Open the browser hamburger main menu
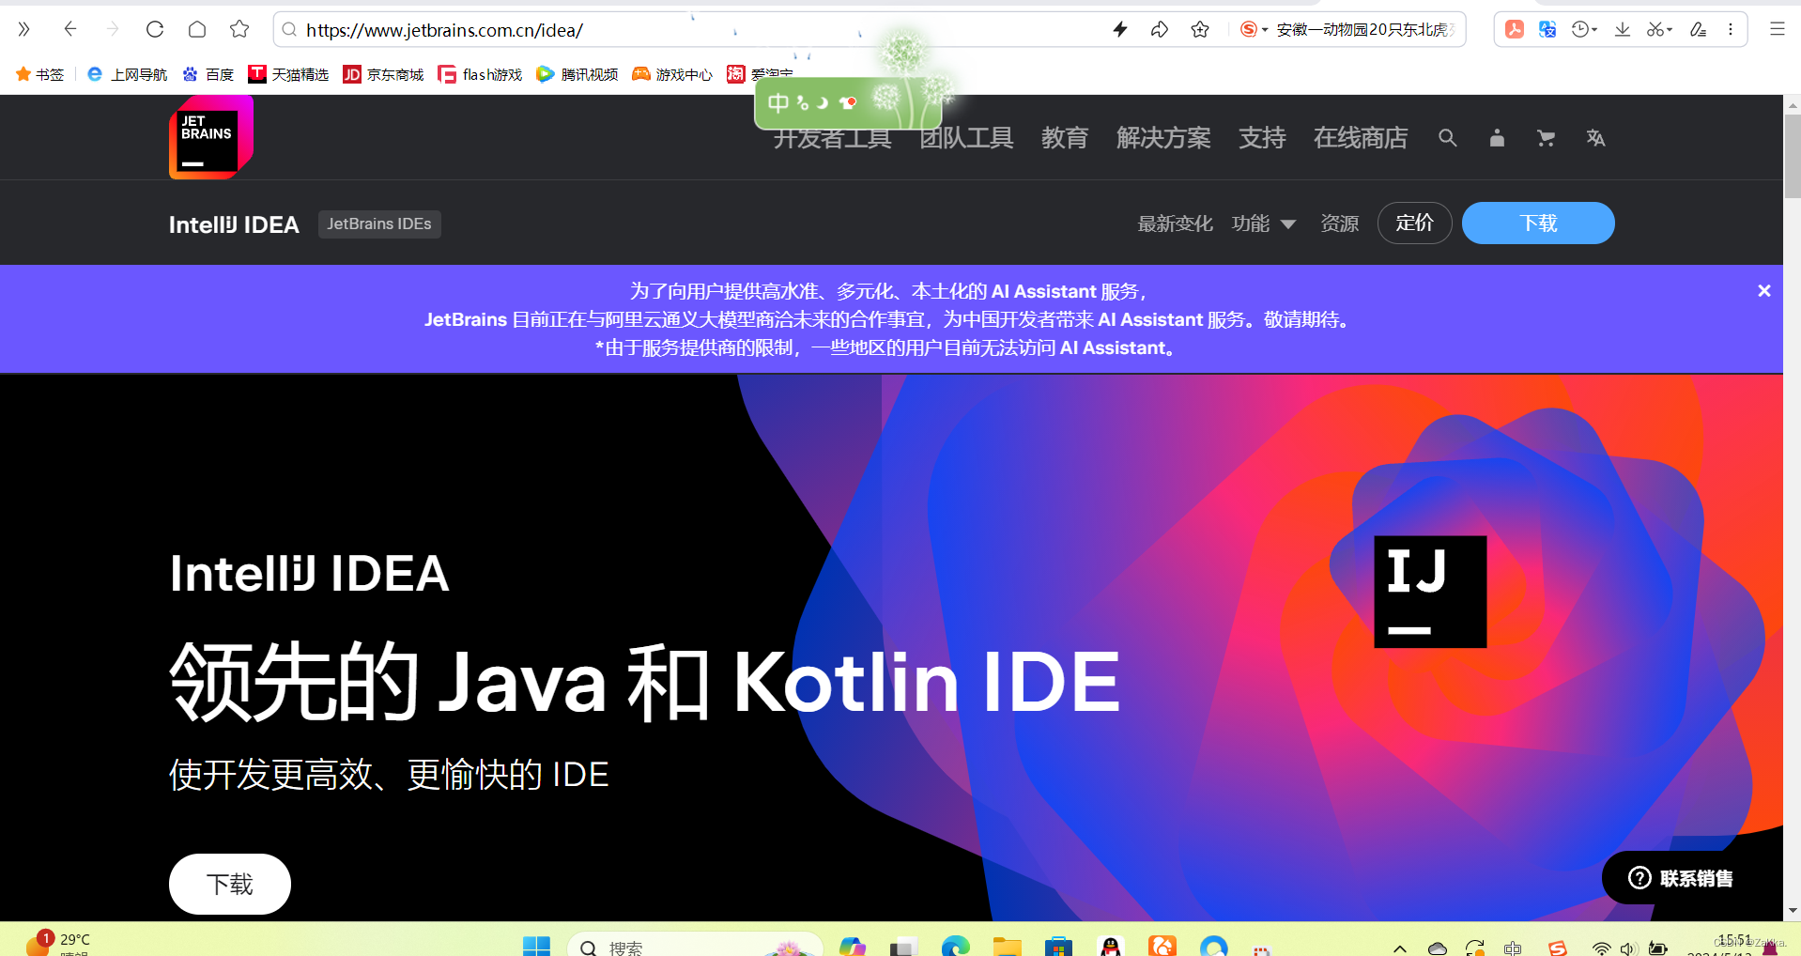Screen dimensions: 1801x956 coord(1778,29)
